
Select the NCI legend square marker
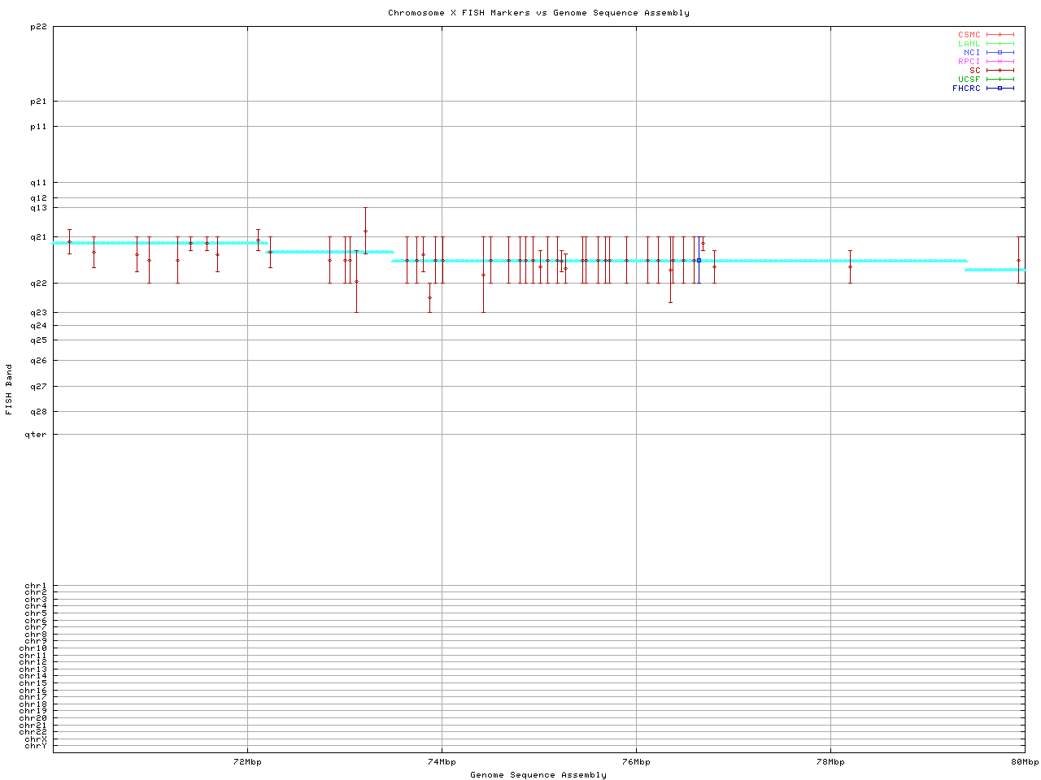point(1000,53)
